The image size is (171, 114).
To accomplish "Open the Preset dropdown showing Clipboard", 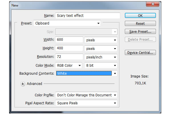I will coord(67,23).
